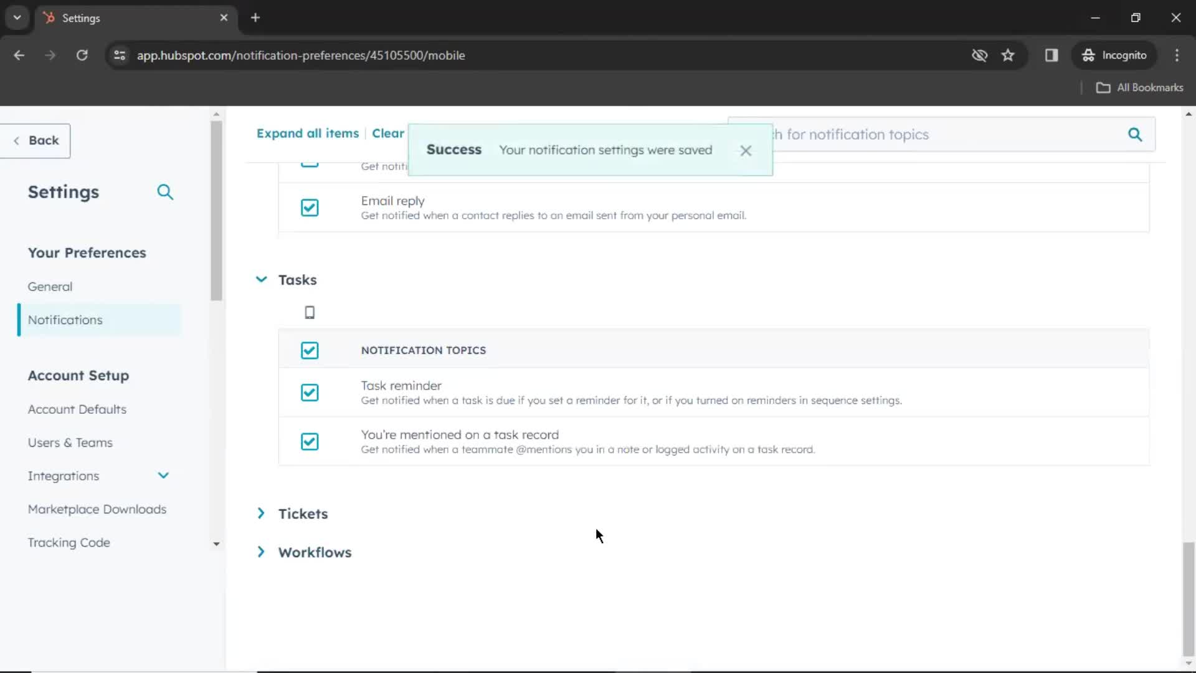
Task: Click the Settings search icon
Action: pos(166,191)
